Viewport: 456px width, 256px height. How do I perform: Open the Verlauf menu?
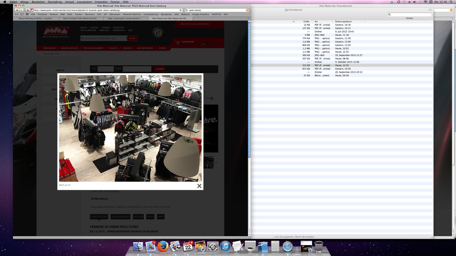(x=69, y=2)
